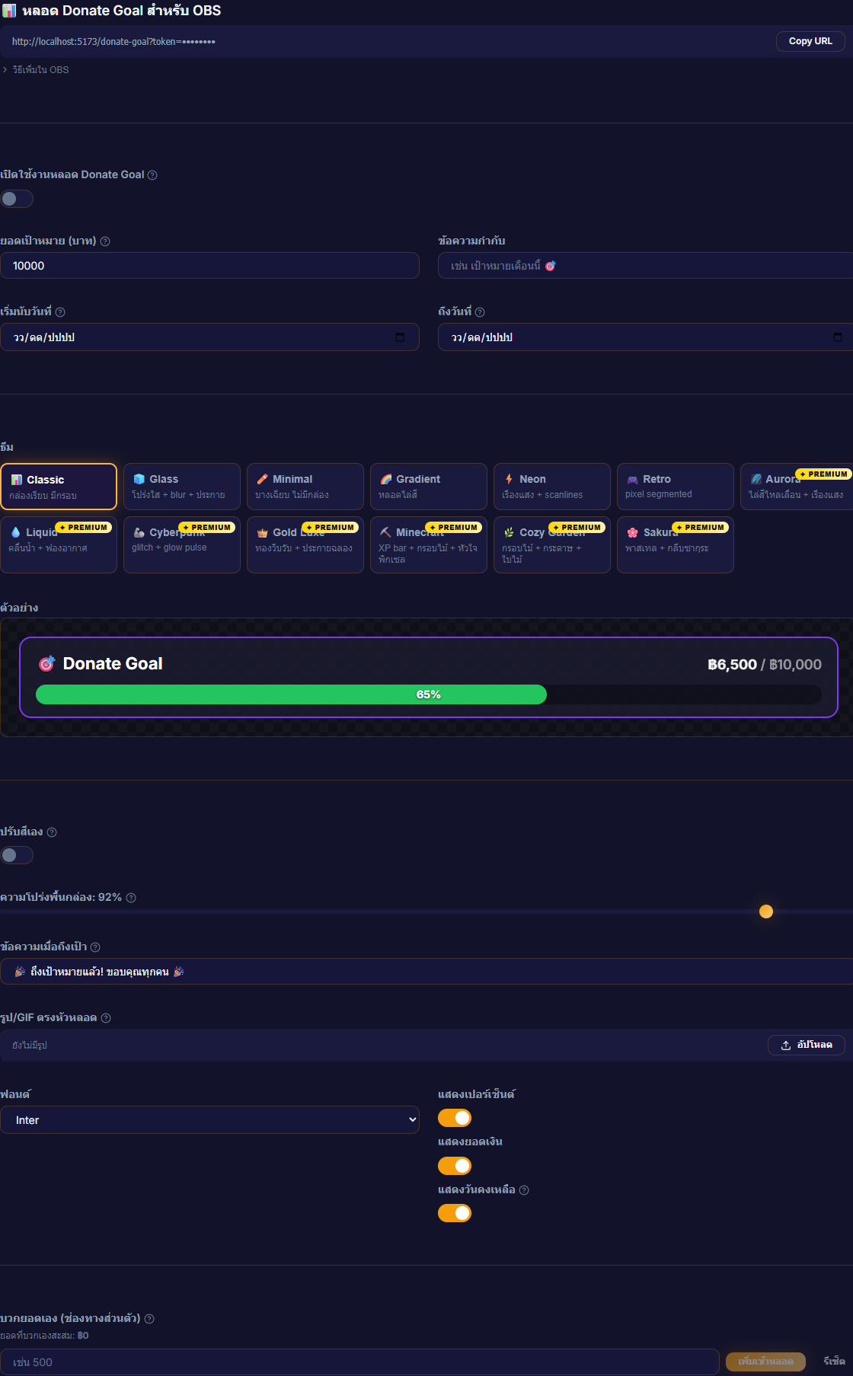This screenshot has width=853, height=1376.
Task: Select the Gradient theme card
Action: coord(429,487)
